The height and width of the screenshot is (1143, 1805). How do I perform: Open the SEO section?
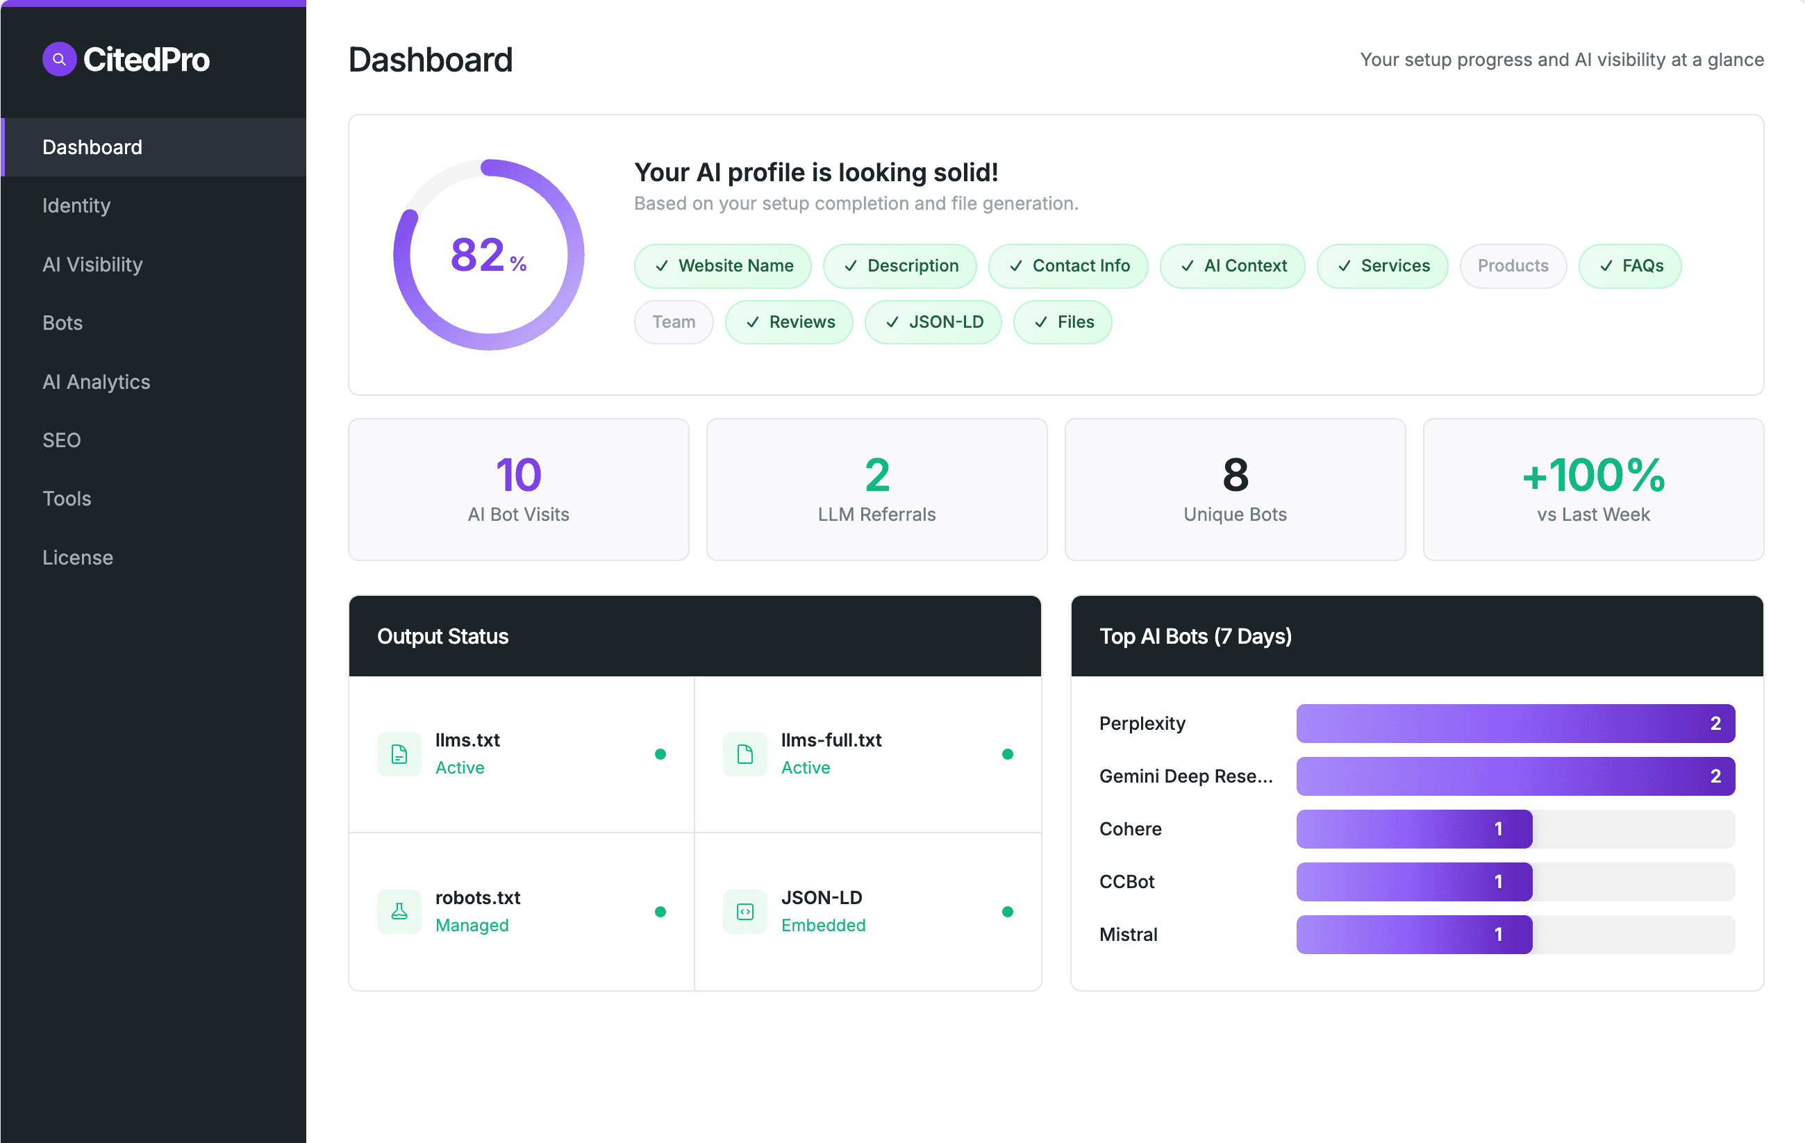pos(62,440)
